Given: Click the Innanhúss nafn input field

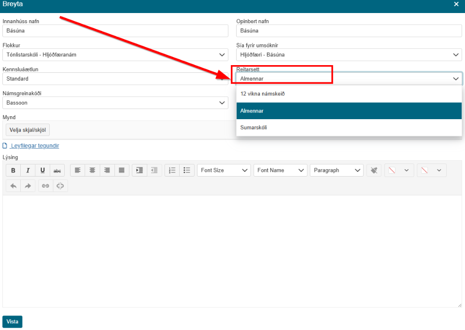Looking at the screenshot, I should pyautogui.click(x=115, y=31).
